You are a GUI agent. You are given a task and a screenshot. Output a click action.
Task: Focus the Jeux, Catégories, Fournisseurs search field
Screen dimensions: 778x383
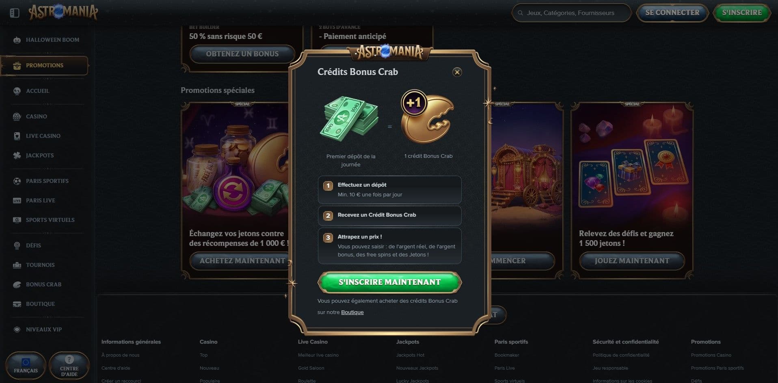[x=571, y=13]
